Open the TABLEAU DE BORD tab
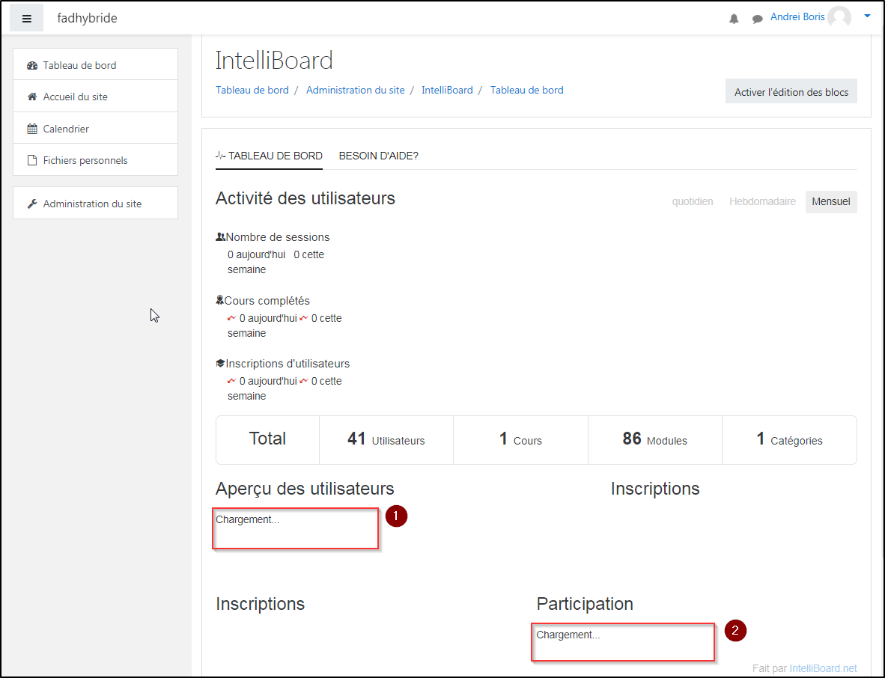The image size is (885, 678). (x=269, y=156)
